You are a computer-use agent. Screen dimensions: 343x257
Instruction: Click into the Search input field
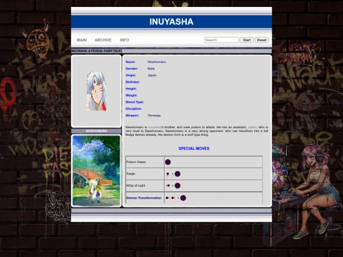coord(222,40)
